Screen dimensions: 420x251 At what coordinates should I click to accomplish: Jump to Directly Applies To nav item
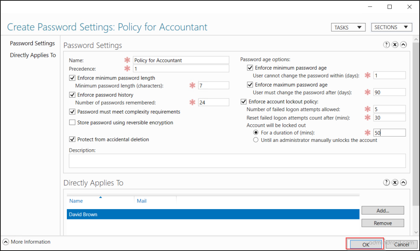pos(33,55)
